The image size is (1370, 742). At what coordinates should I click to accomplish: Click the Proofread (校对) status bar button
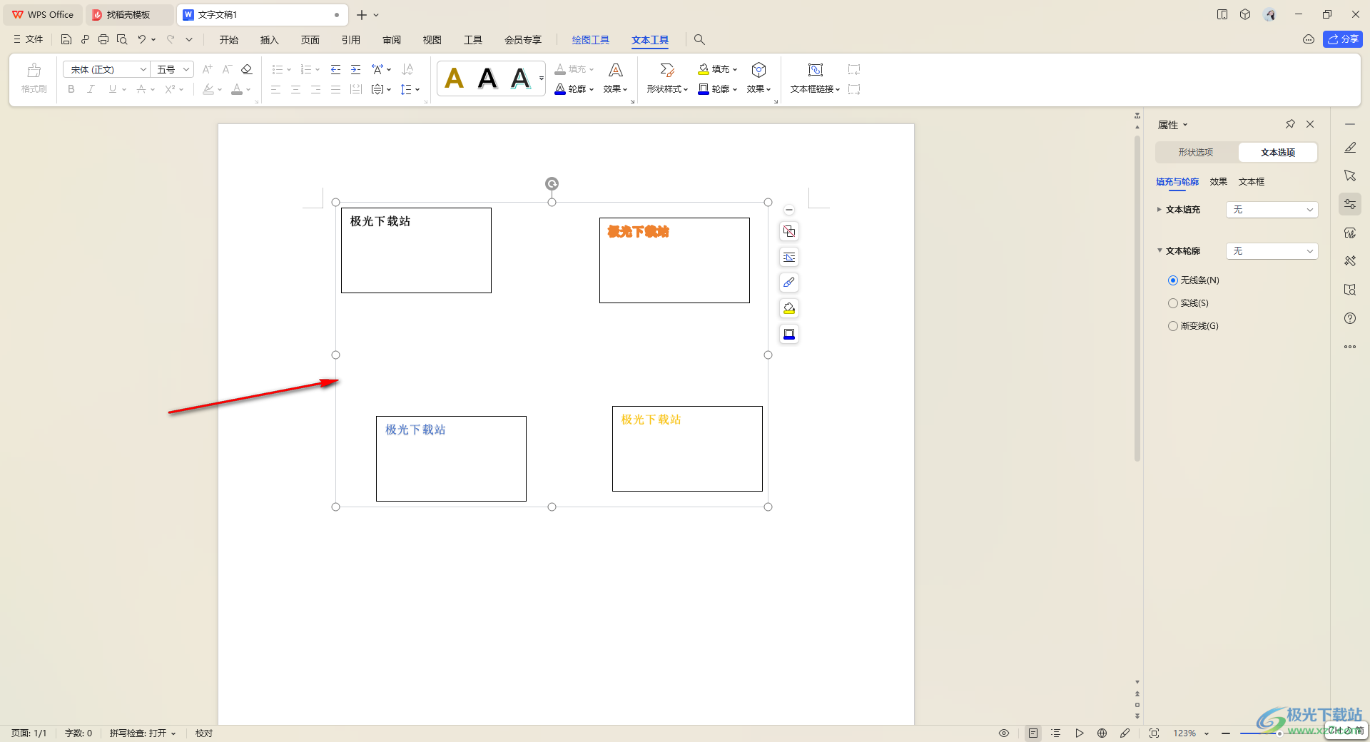click(x=204, y=733)
